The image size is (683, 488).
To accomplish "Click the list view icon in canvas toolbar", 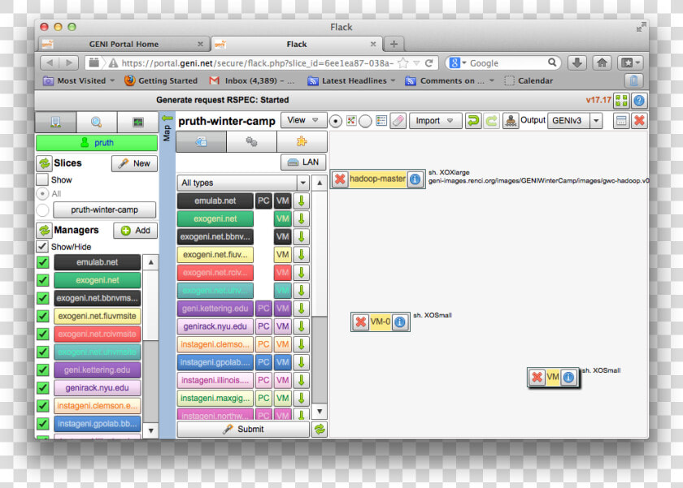I will 381,120.
